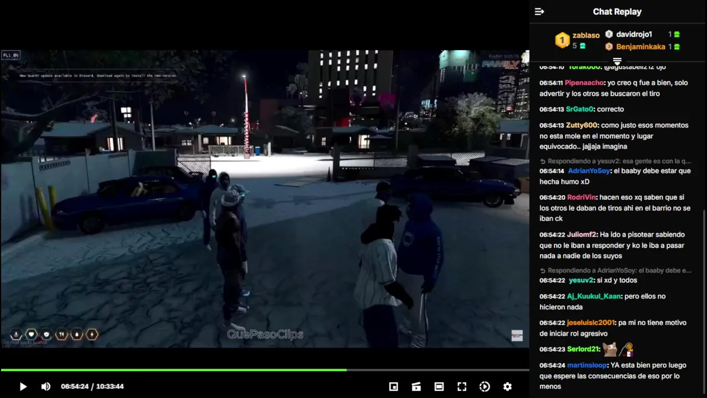Jump to the unplayed end of the progress bar
Screen dimensions: 707x398
437,369
